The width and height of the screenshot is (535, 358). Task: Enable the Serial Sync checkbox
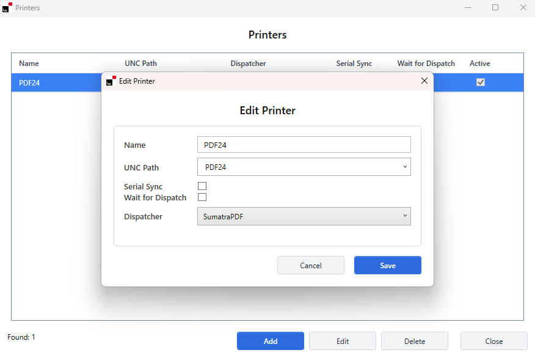[202, 186]
